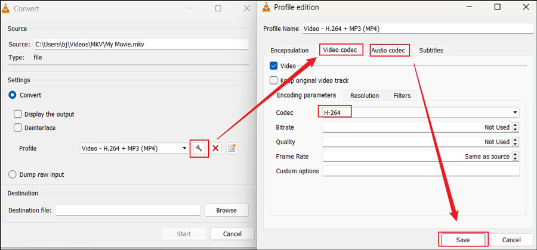The image size is (537, 250).
Task: Open the Filters sub-tab
Action: pos(402,96)
